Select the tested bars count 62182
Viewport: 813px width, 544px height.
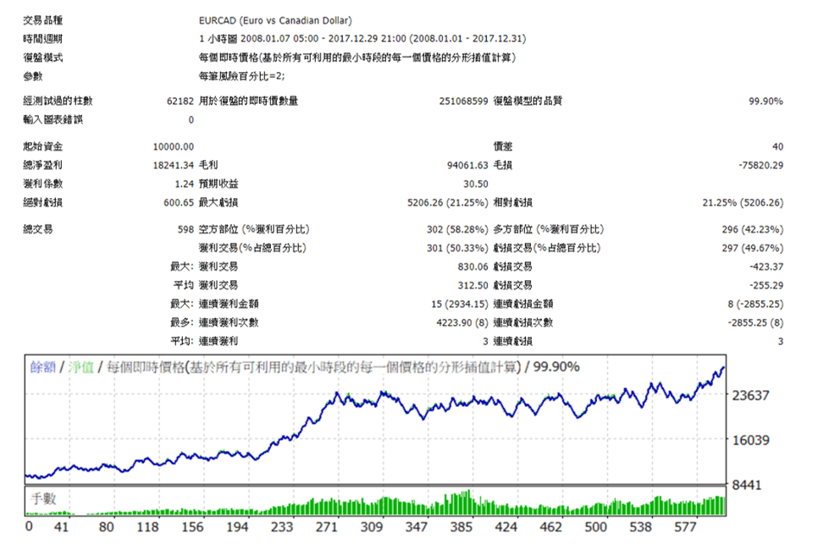(180, 101)
